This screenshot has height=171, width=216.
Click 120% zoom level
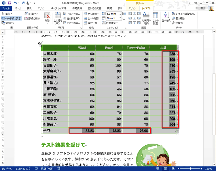point(208,168)
